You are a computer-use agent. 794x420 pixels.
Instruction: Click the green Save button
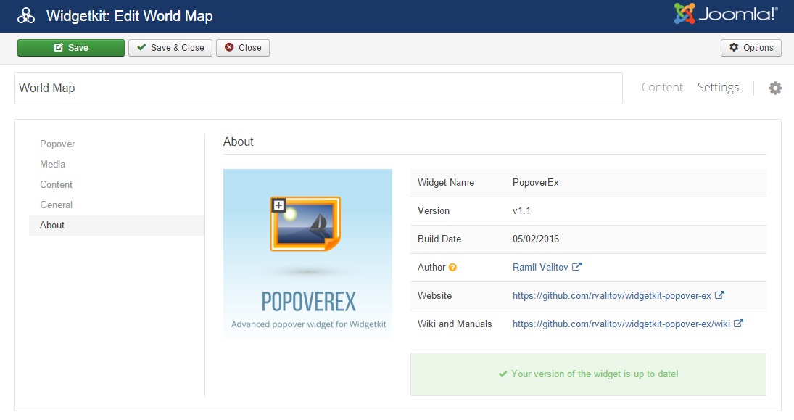[x=71, y=48]
